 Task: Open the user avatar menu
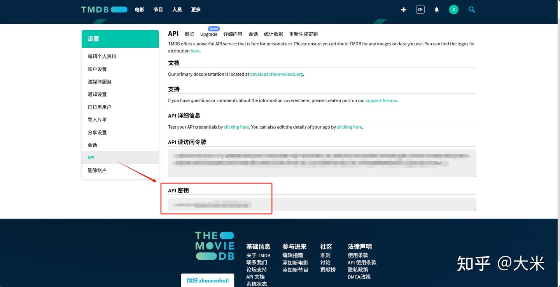coord(453,9)
